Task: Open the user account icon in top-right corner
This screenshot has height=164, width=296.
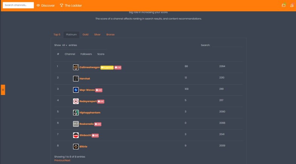Action: coord(292,5)
